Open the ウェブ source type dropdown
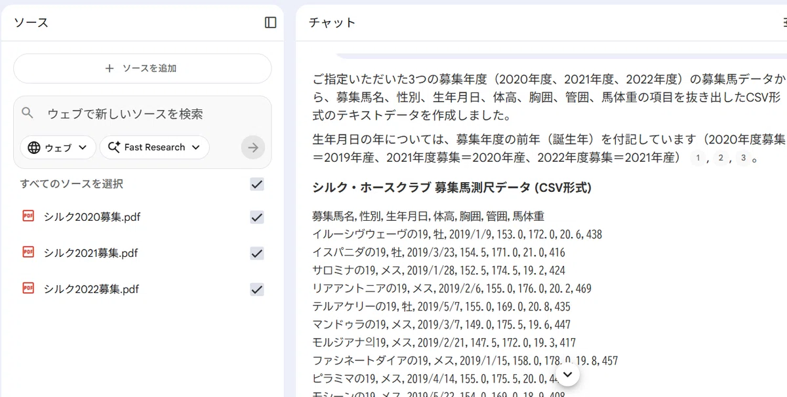The height and width of the screenshot is (397, 787). tap(58, 147)
